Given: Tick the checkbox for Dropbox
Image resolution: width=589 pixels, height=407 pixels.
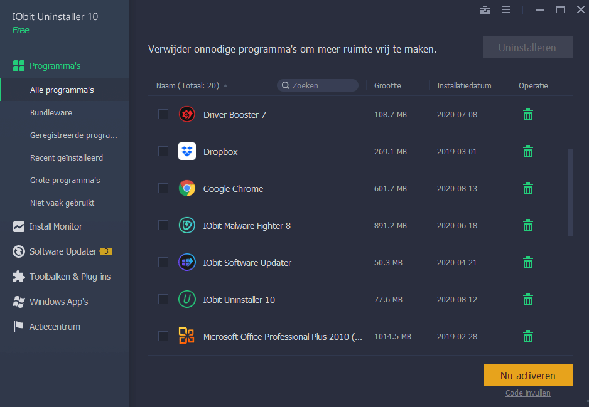Looking at the screenshot, I should [x=163, y=151].
